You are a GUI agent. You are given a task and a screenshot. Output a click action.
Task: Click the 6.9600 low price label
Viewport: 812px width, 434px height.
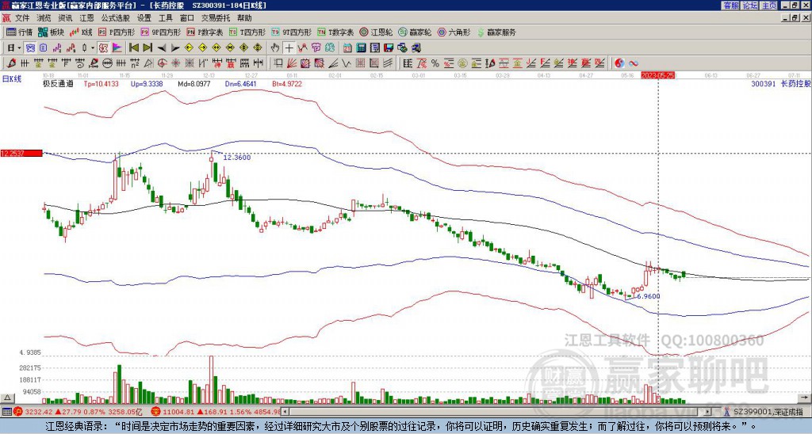coord(647,296)
